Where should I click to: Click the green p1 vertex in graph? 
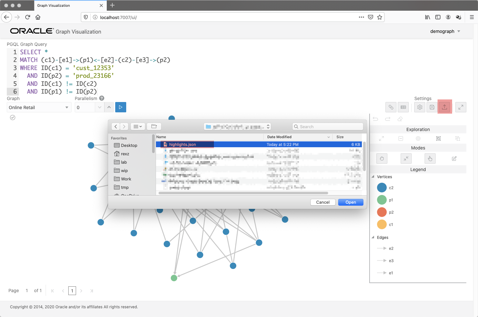[x=174, y=278]
